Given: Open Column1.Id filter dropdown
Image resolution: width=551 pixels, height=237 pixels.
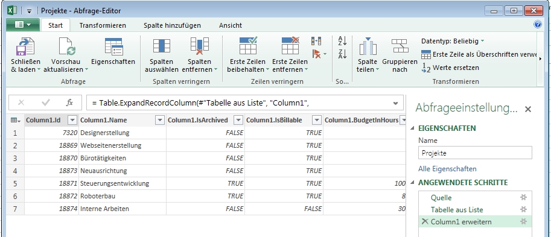Looking at the screenshot, I should (x=72, y=120).
